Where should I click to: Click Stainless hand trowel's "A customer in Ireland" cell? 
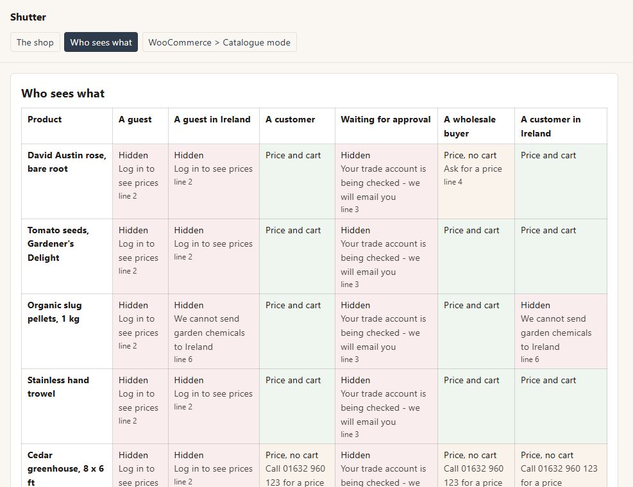[x=561, y=407]
